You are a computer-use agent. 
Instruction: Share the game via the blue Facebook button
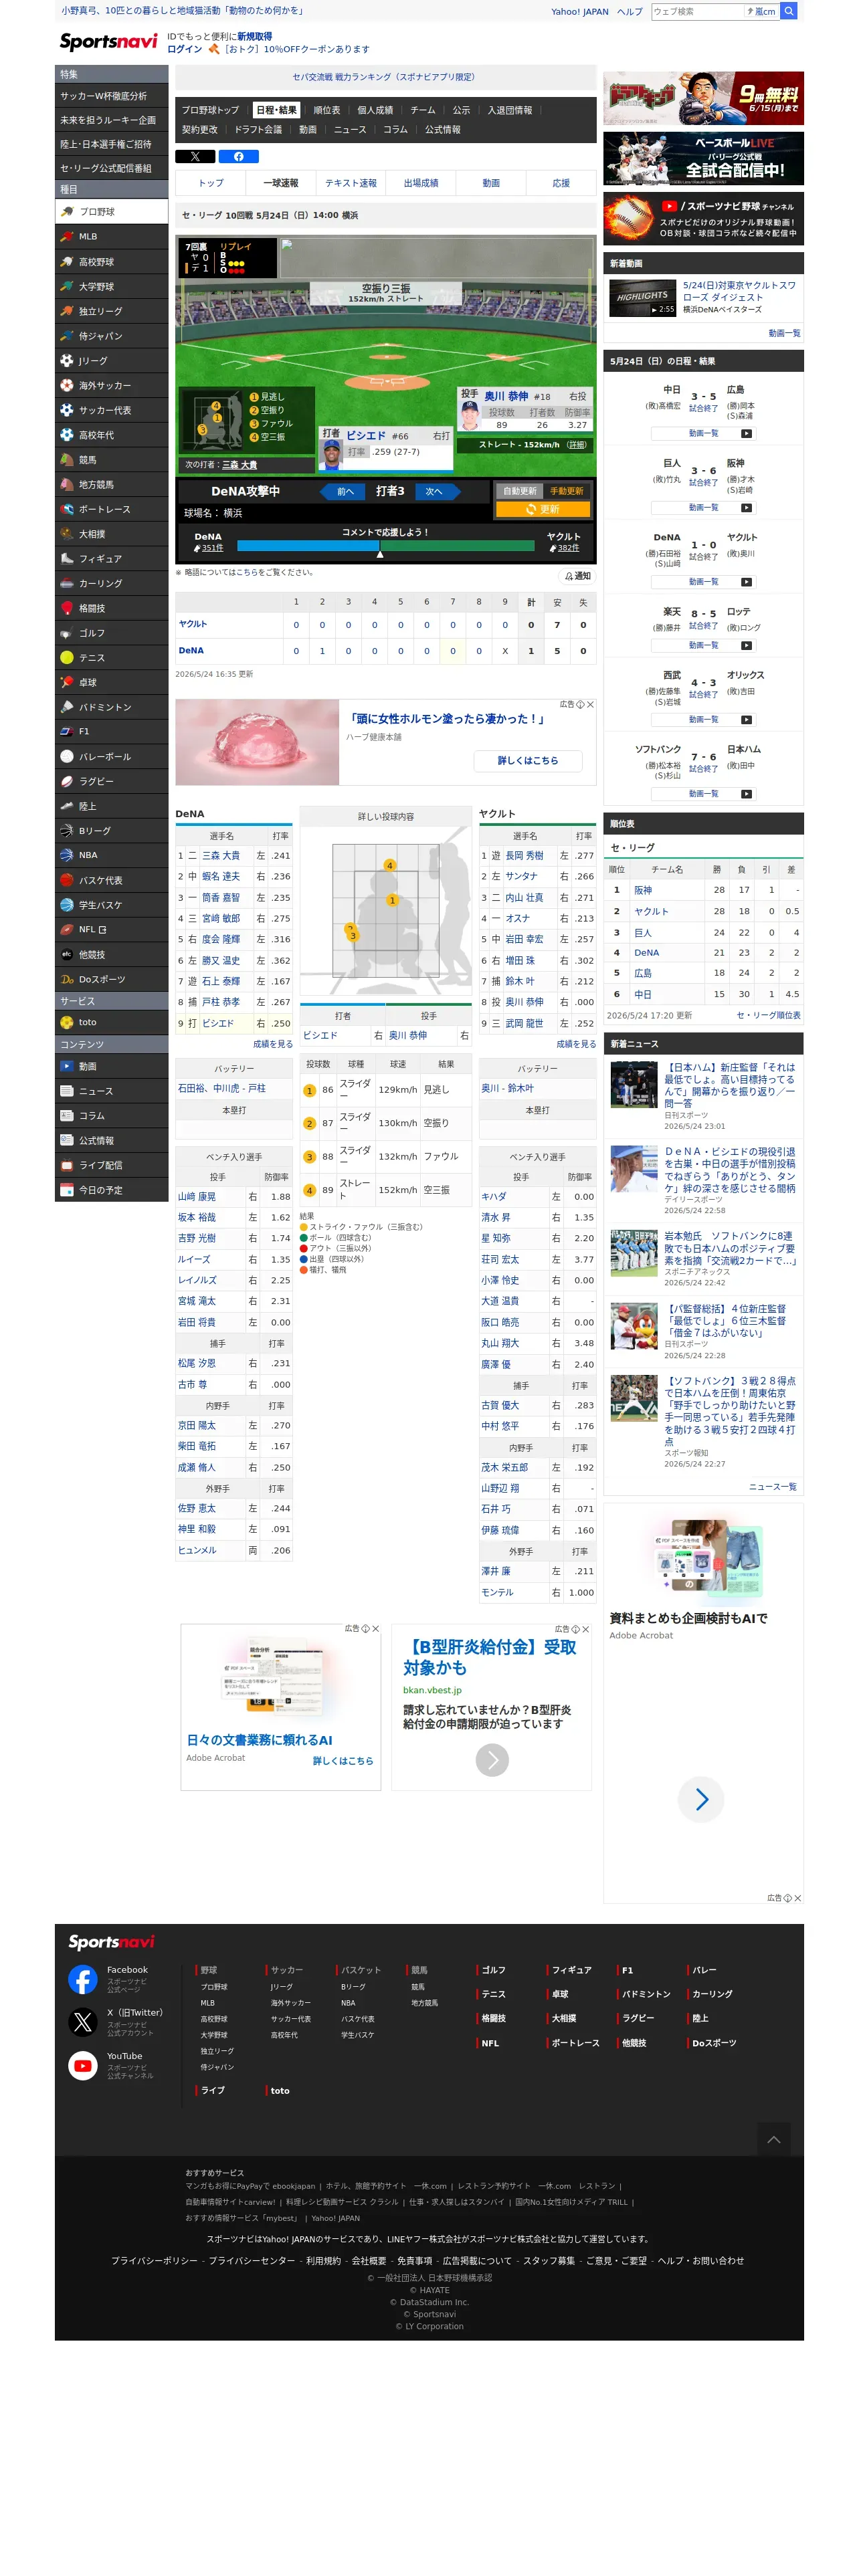[x=239, y=157]
